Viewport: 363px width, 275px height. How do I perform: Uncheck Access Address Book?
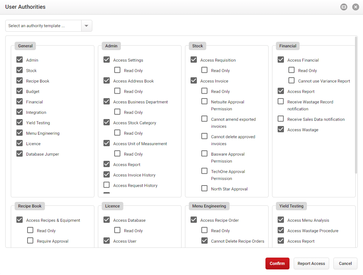[x=107, y=80]
